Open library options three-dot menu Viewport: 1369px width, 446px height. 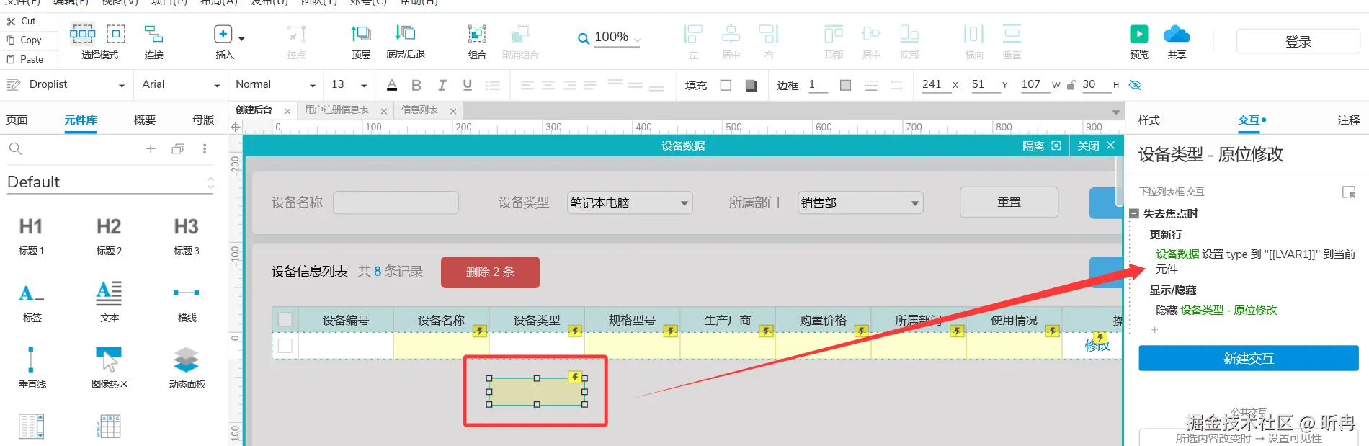tap(205, 149)
